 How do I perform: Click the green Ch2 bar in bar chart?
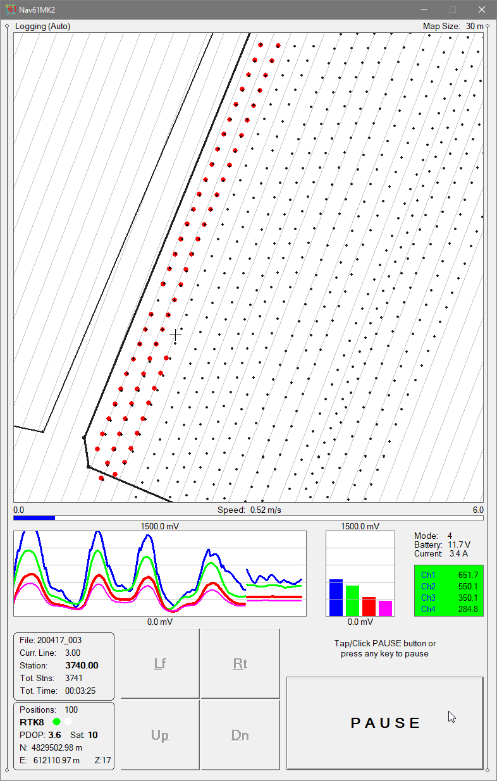[352, 601]
